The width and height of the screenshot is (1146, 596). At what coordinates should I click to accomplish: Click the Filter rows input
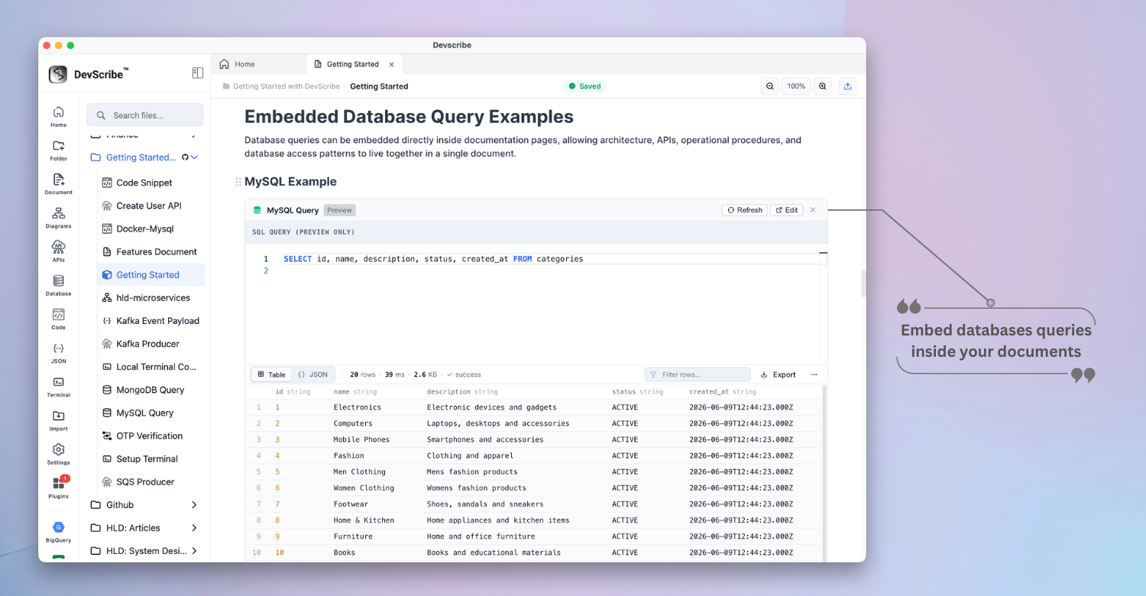click(698, 374)
